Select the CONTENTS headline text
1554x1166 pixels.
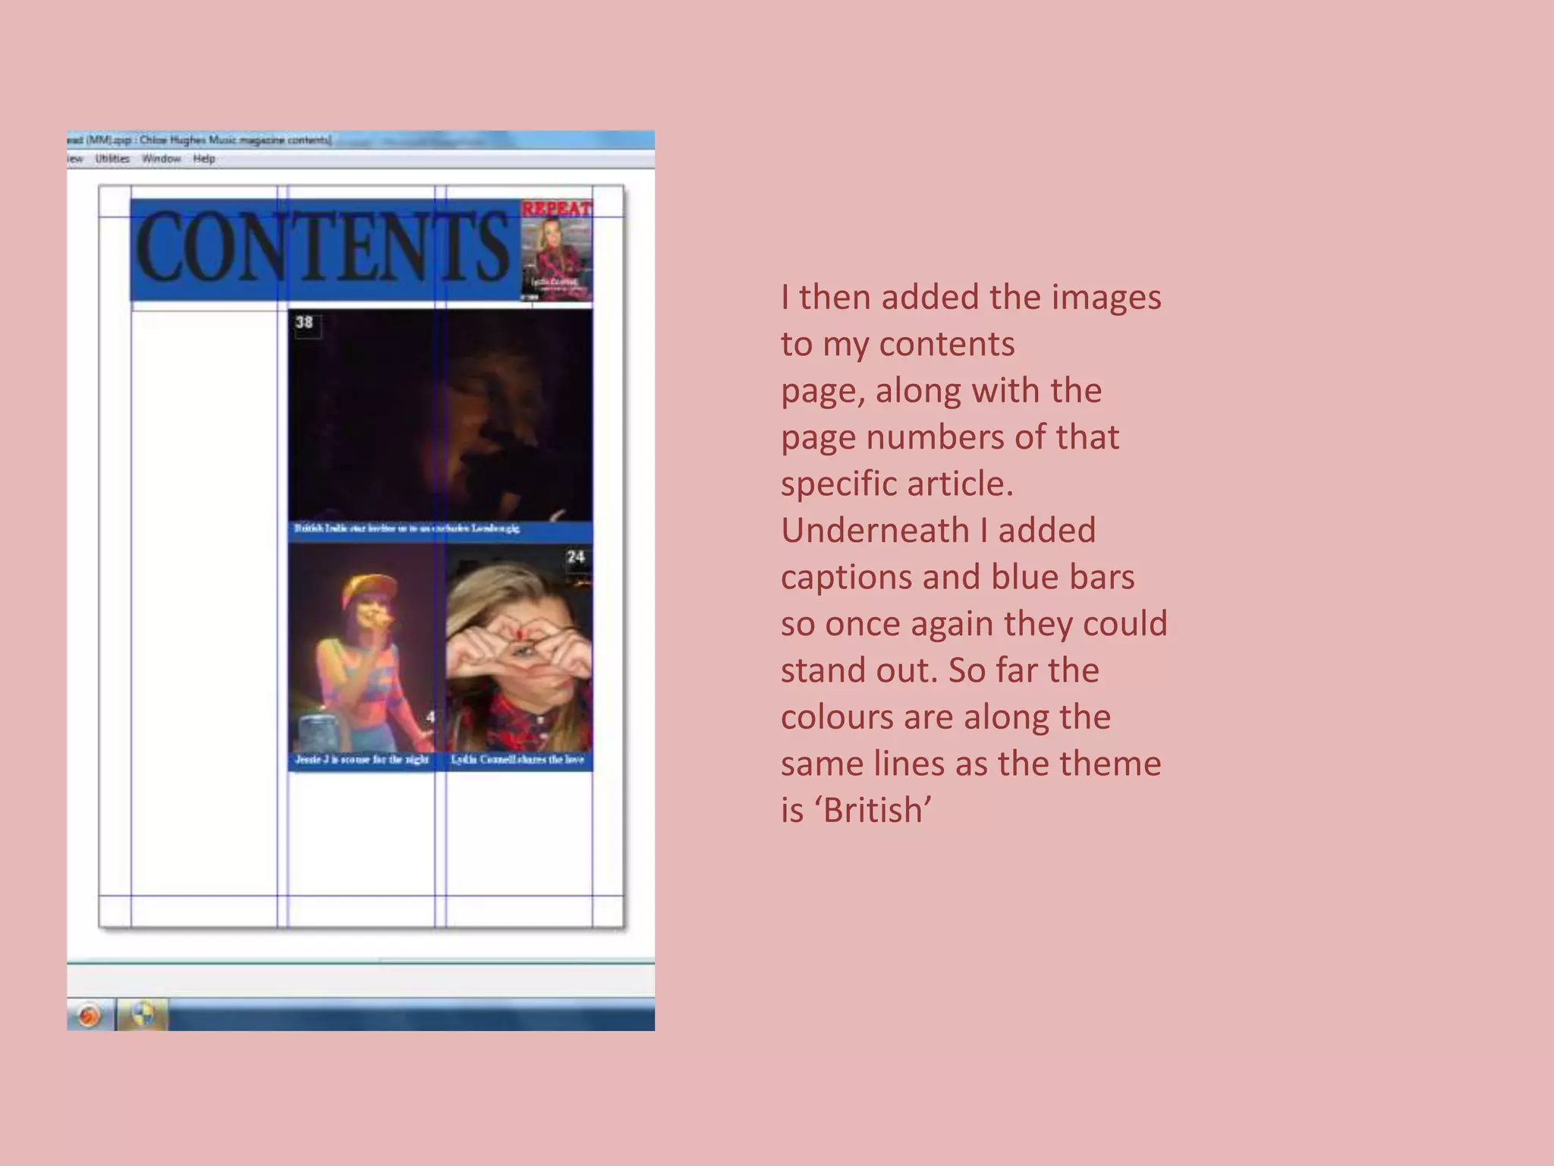tap(323, 247)
